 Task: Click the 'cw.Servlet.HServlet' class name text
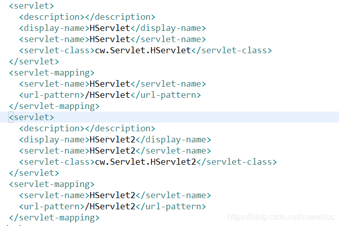tap(143, 50)
